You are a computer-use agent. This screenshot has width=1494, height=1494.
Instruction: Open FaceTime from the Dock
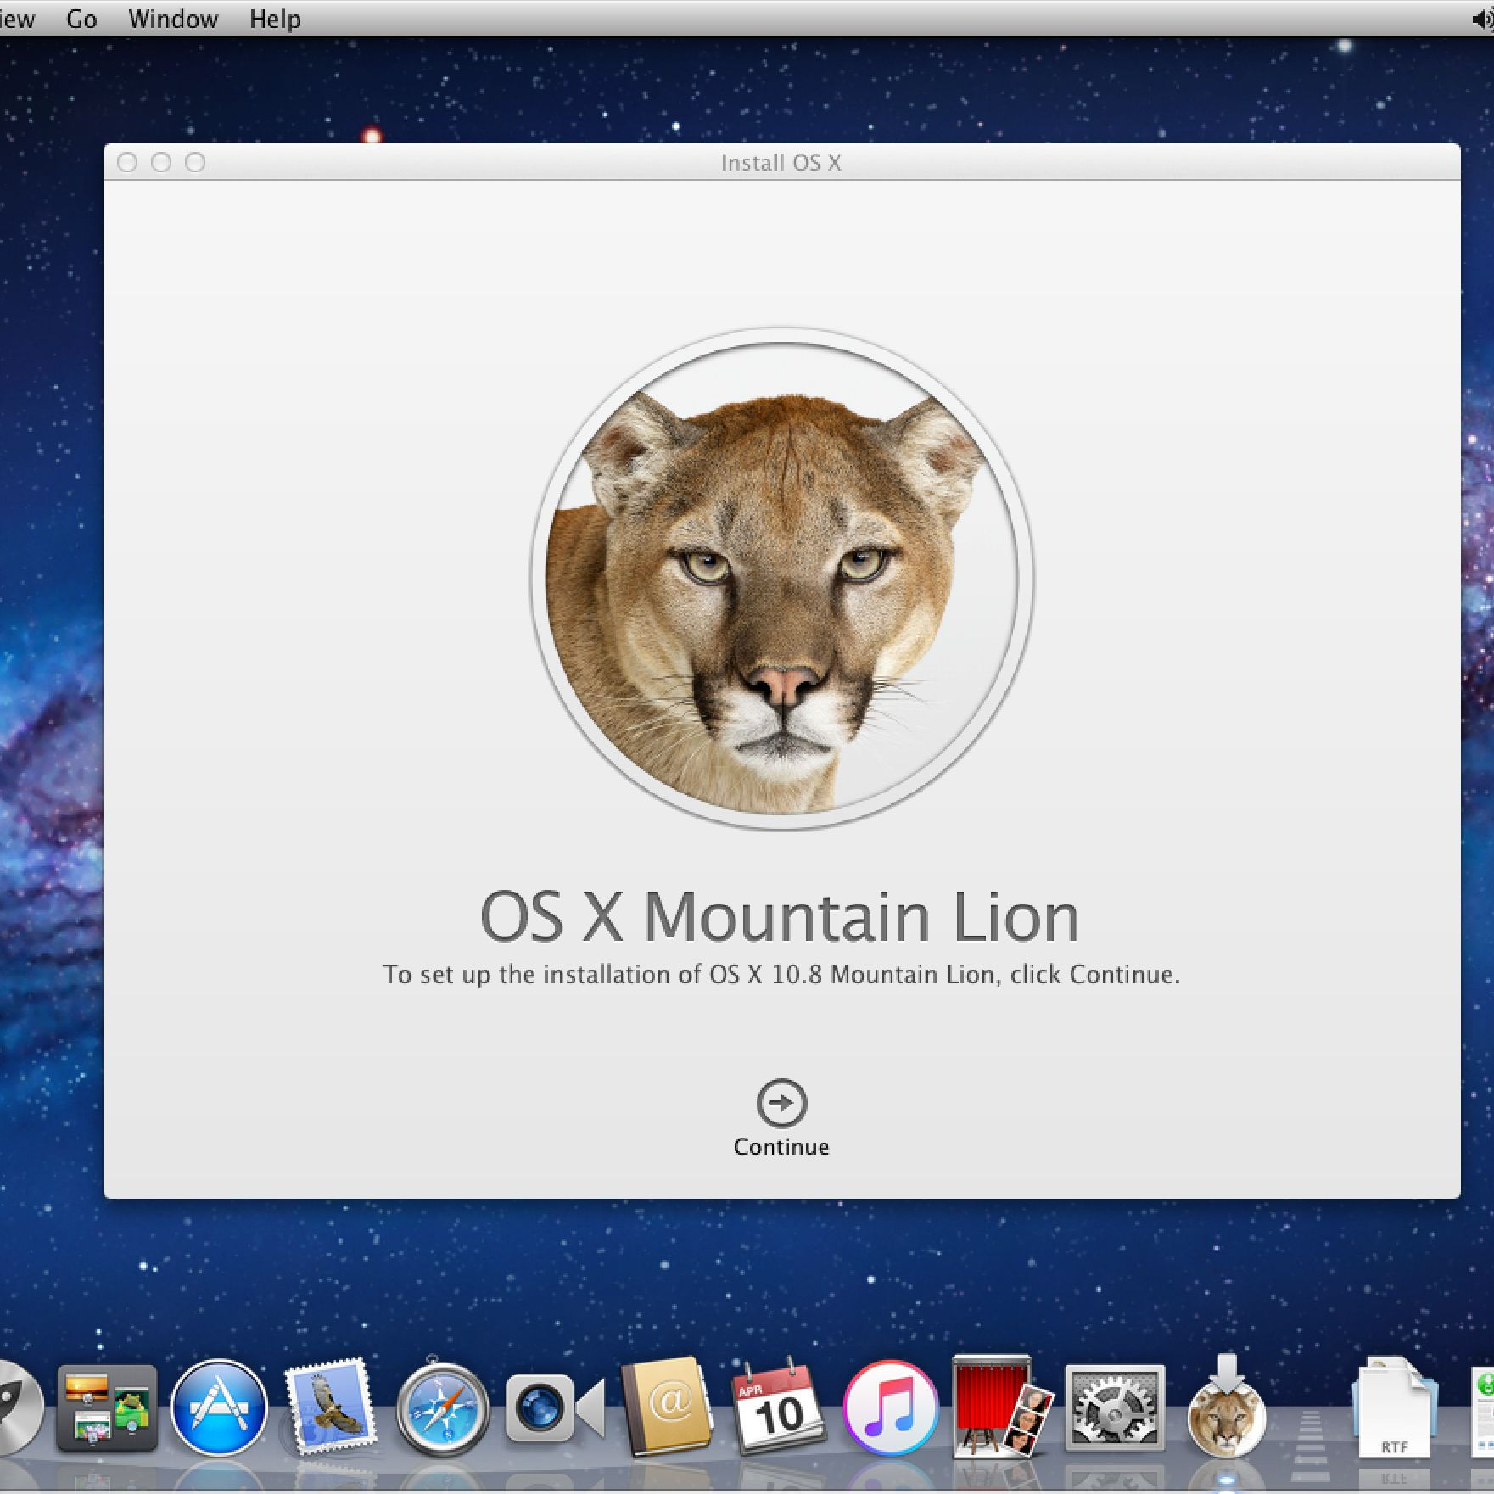[555, 1409]
